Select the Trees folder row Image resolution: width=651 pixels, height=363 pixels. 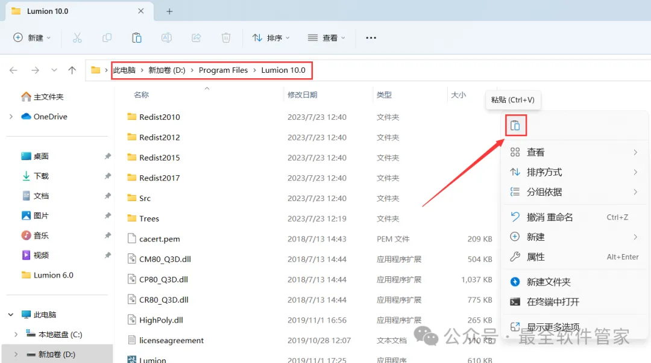[x=309, y=219]
